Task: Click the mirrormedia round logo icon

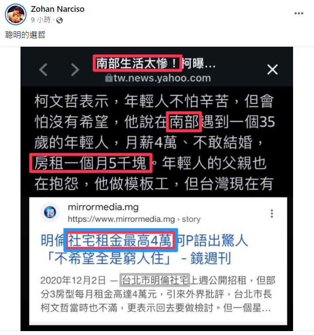Action: point(50,212)
